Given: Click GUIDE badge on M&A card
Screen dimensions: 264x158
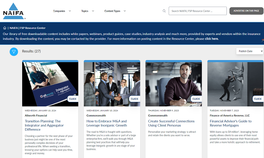Looking at the screenshot, I should [x=135, y=99].
